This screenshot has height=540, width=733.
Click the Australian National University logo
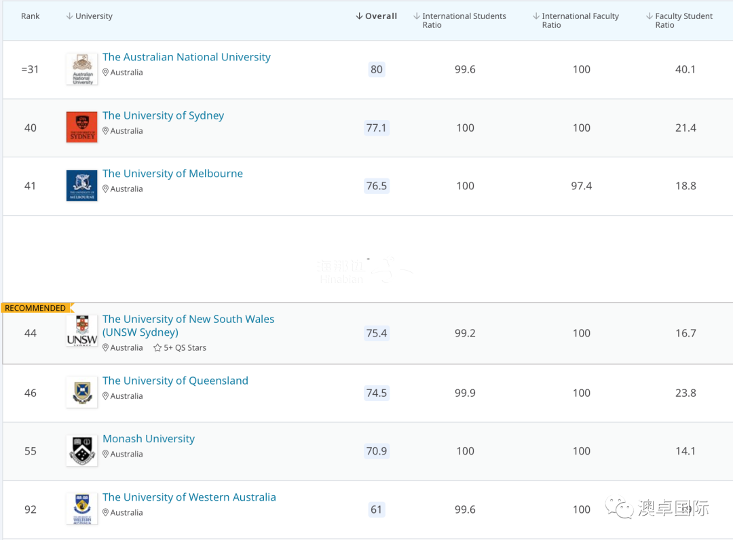coord(82,69)
